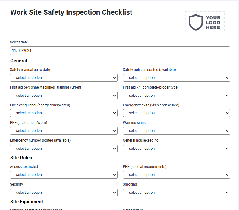Click the shield logo placeholder image
Image resolution: width=239 pixels, height=210 pixels.
point(205,22)
